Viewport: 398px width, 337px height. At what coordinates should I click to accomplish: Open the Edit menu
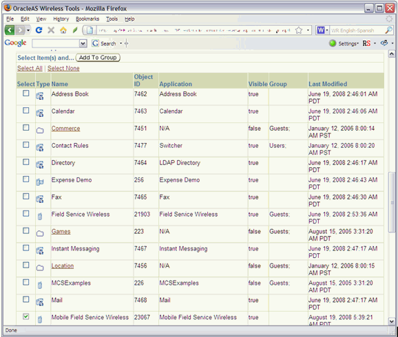(25, 19)
